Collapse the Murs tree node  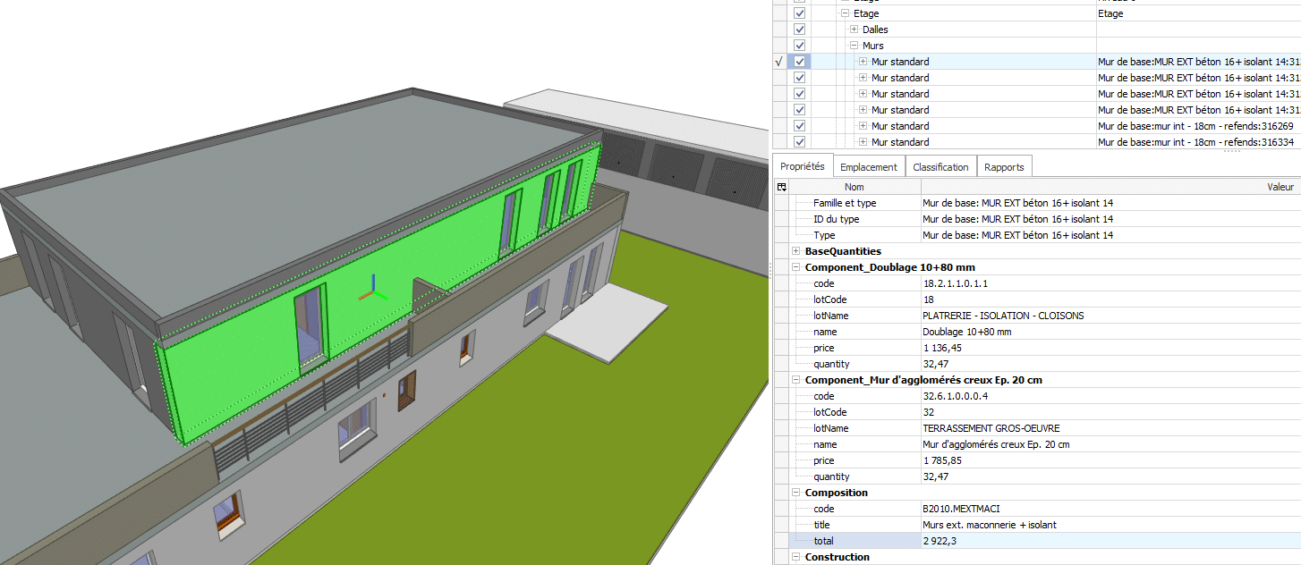(854, 46)
